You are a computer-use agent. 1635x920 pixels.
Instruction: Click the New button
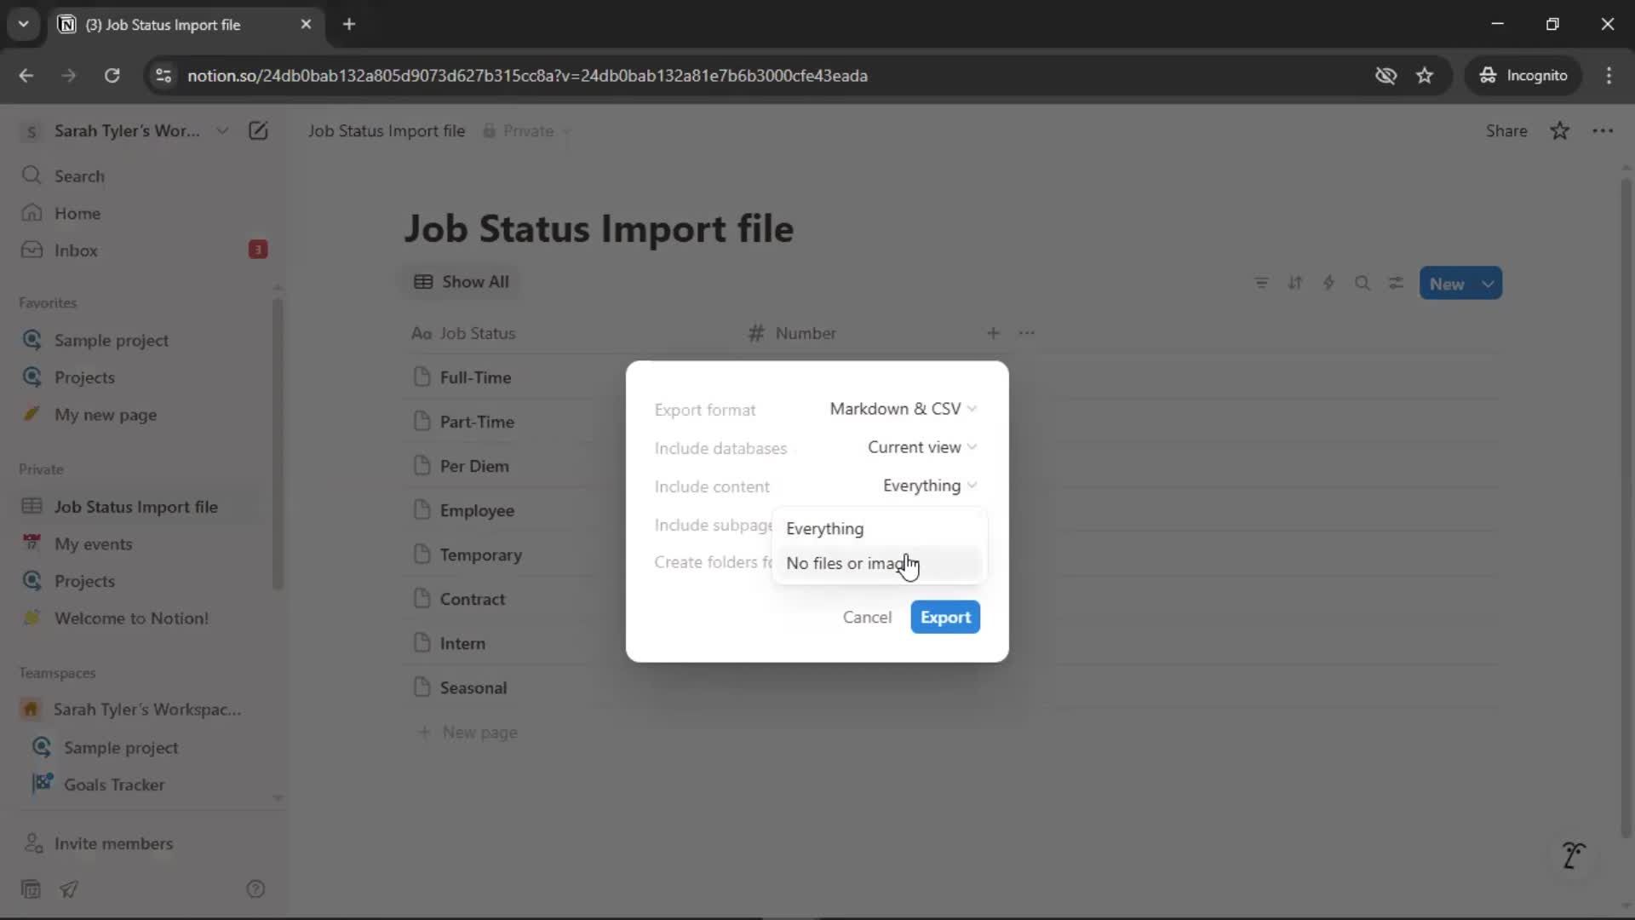(1447, 284)
